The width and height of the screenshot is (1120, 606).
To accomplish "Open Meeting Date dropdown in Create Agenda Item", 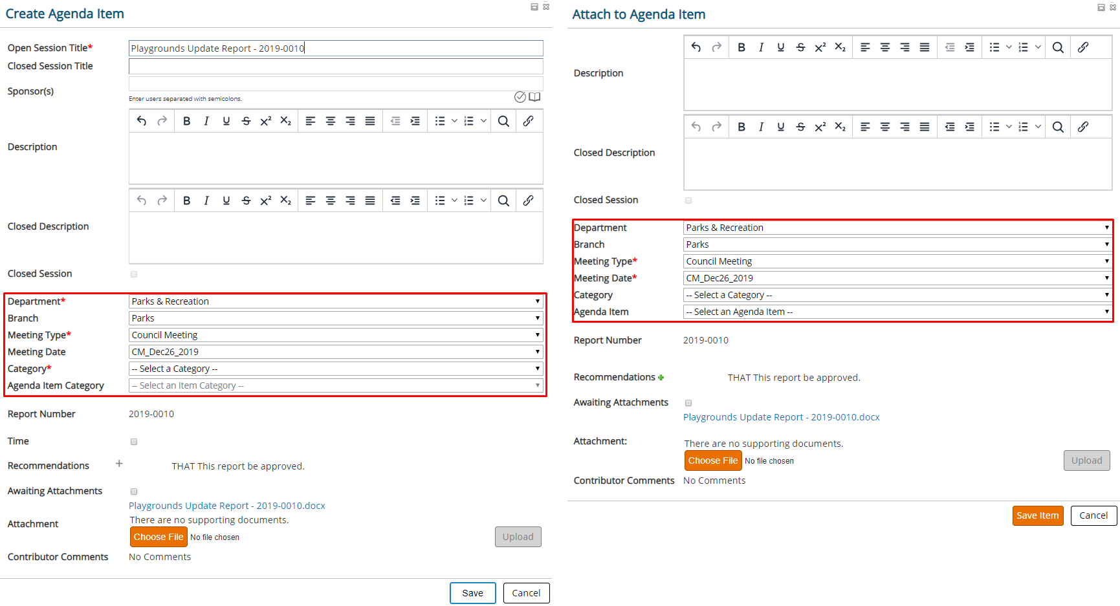I will (x=336, y=352).
